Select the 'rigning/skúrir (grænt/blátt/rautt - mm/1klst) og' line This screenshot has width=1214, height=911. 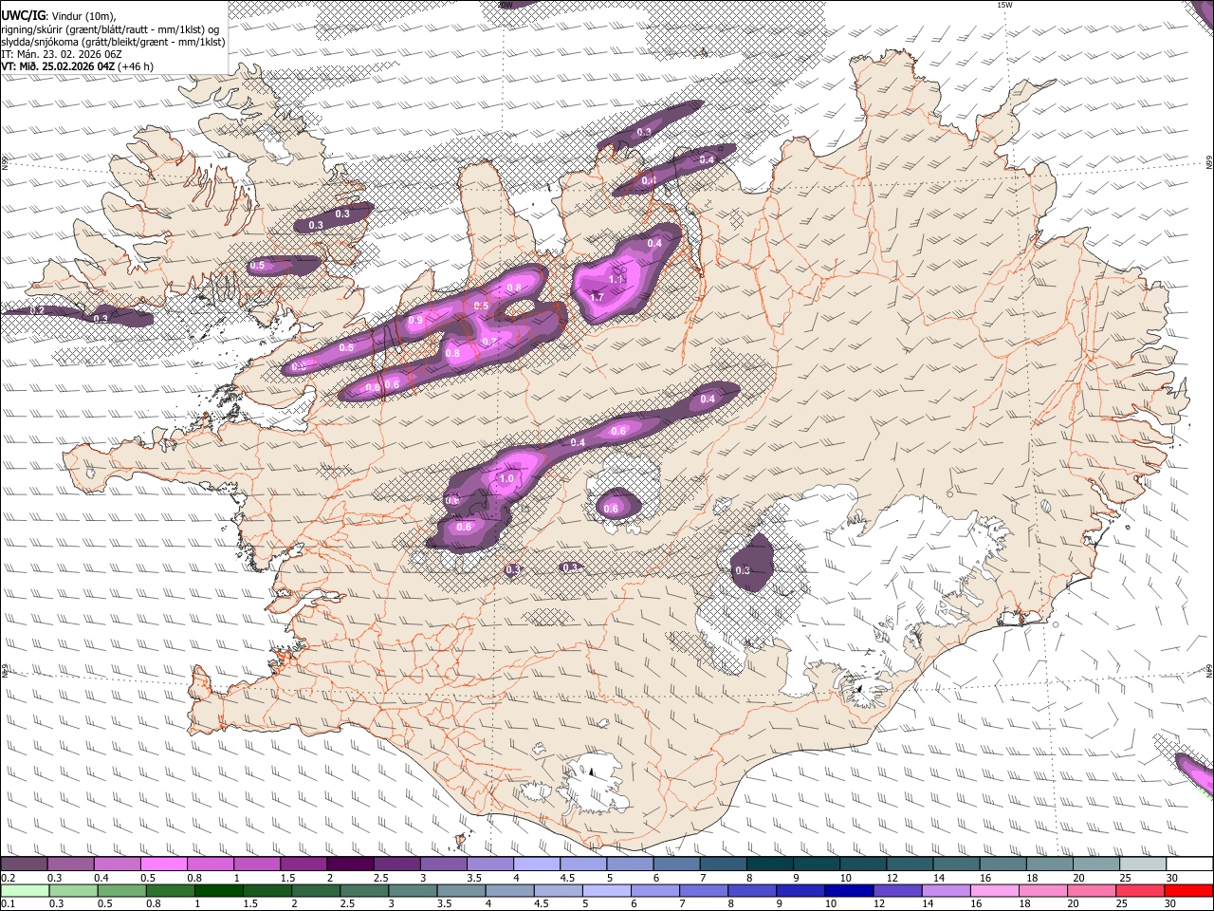click(110, 28)
